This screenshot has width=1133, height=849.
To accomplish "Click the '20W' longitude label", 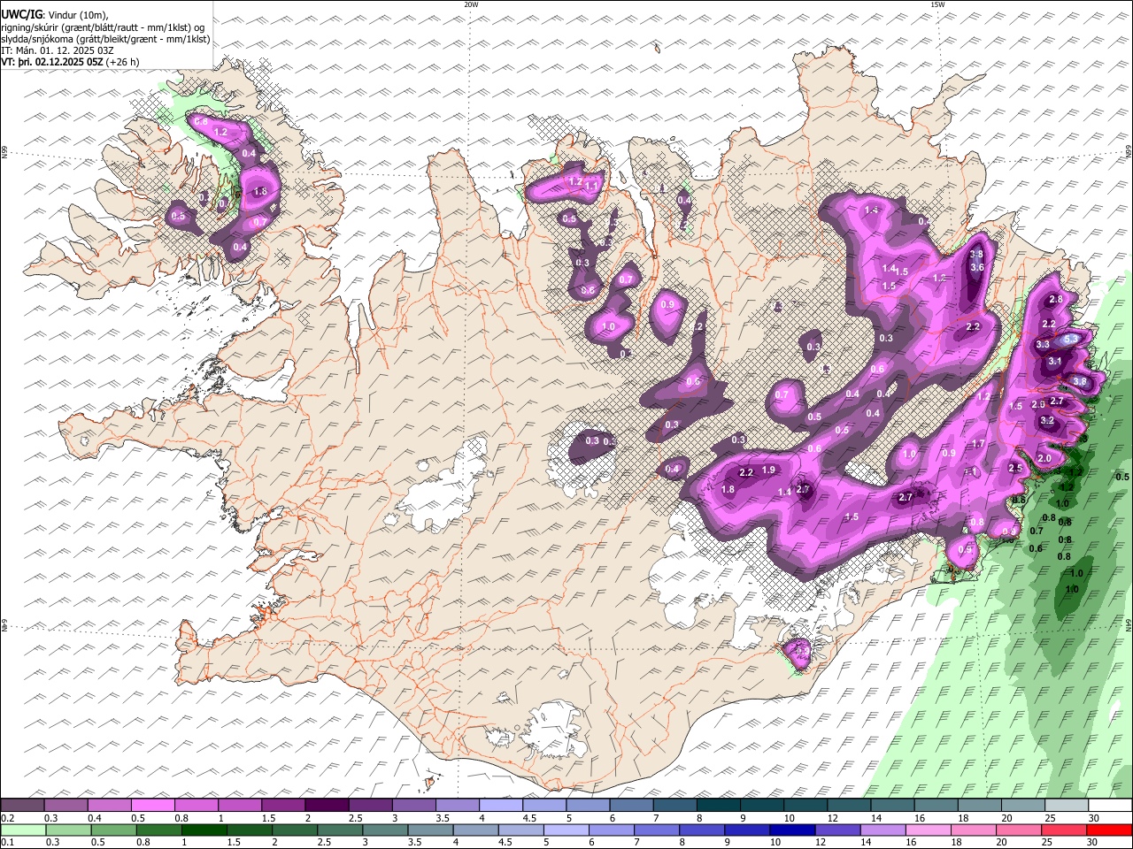I will [x=471, y=4].
